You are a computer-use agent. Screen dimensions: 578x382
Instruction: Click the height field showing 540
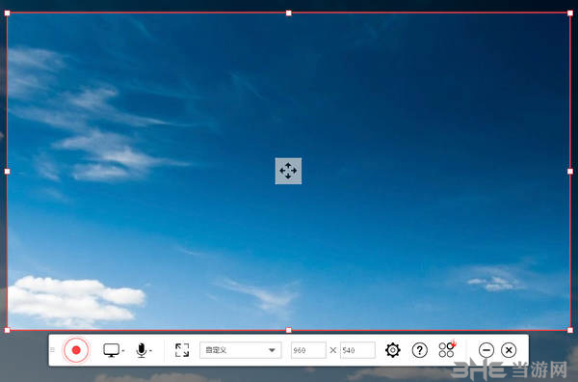pyautogui.click(x=357, y=350)
